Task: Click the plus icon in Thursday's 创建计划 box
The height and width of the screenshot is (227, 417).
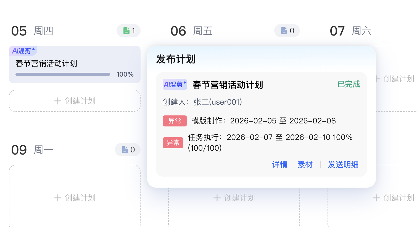Action: pyautogui.click(x=57, y=101)
